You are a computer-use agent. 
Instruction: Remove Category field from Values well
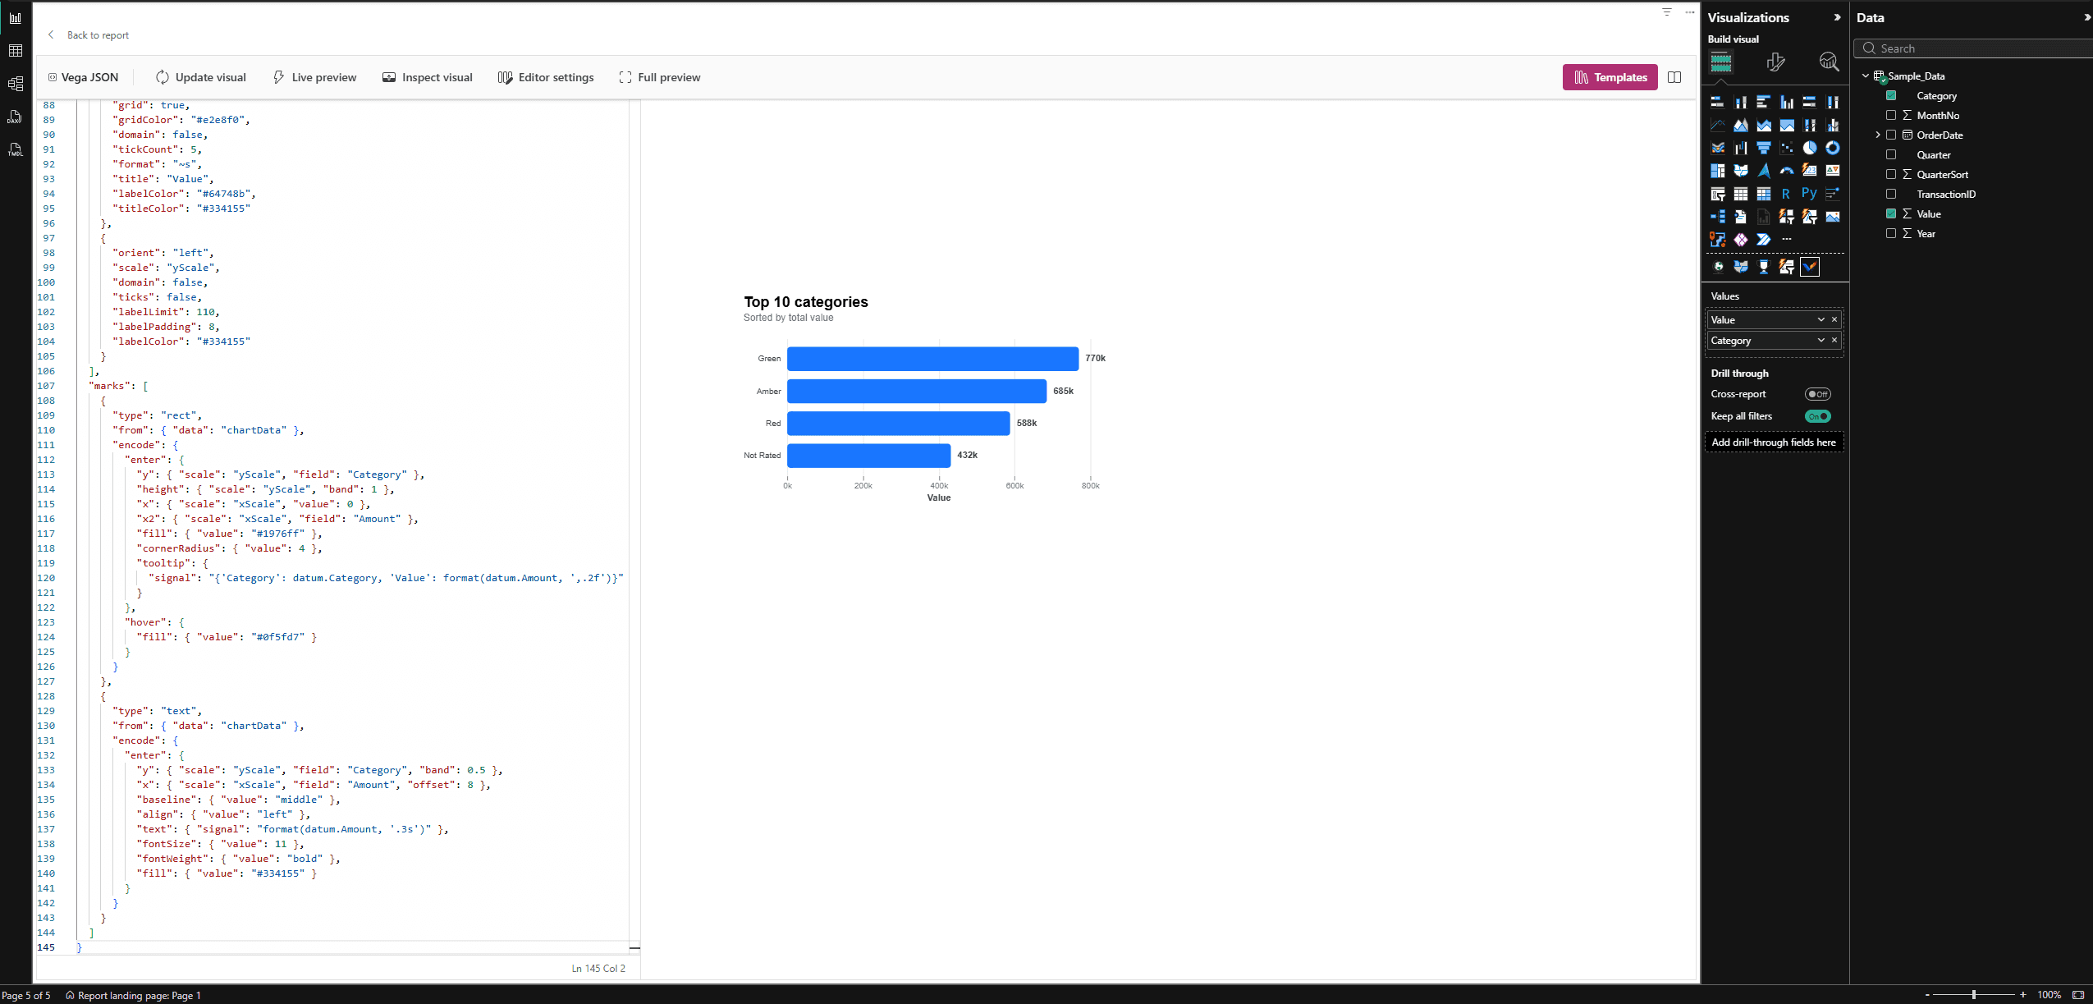click(x=1834, y=341)
